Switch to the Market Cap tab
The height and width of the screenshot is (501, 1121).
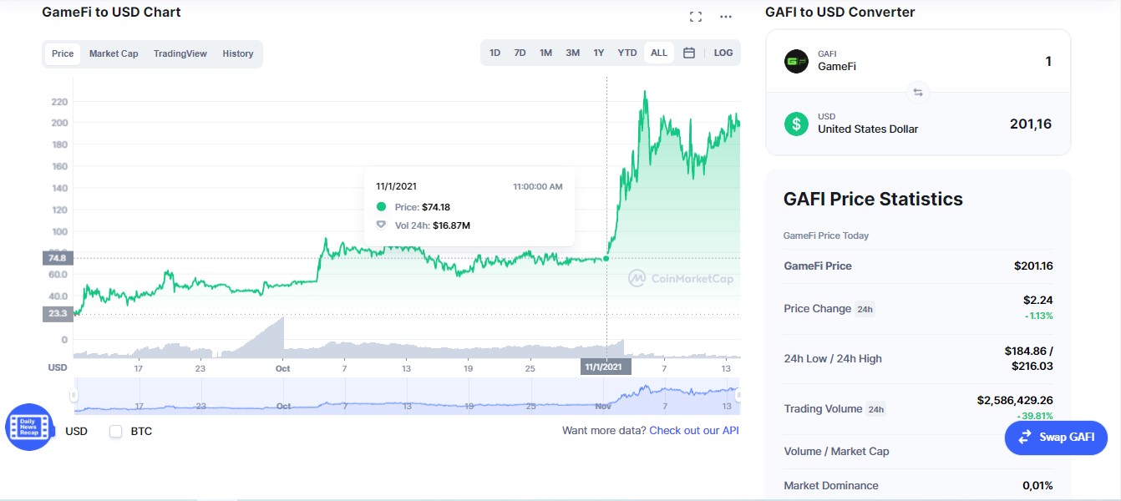114,53
